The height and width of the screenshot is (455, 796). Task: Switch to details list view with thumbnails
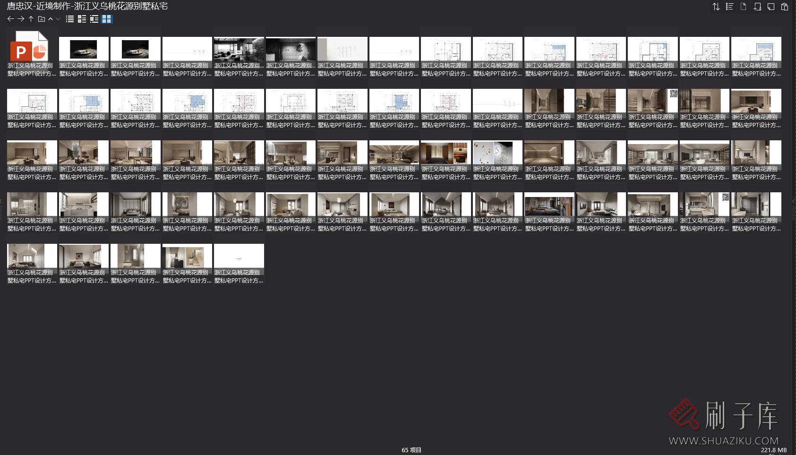click(82, 19)
